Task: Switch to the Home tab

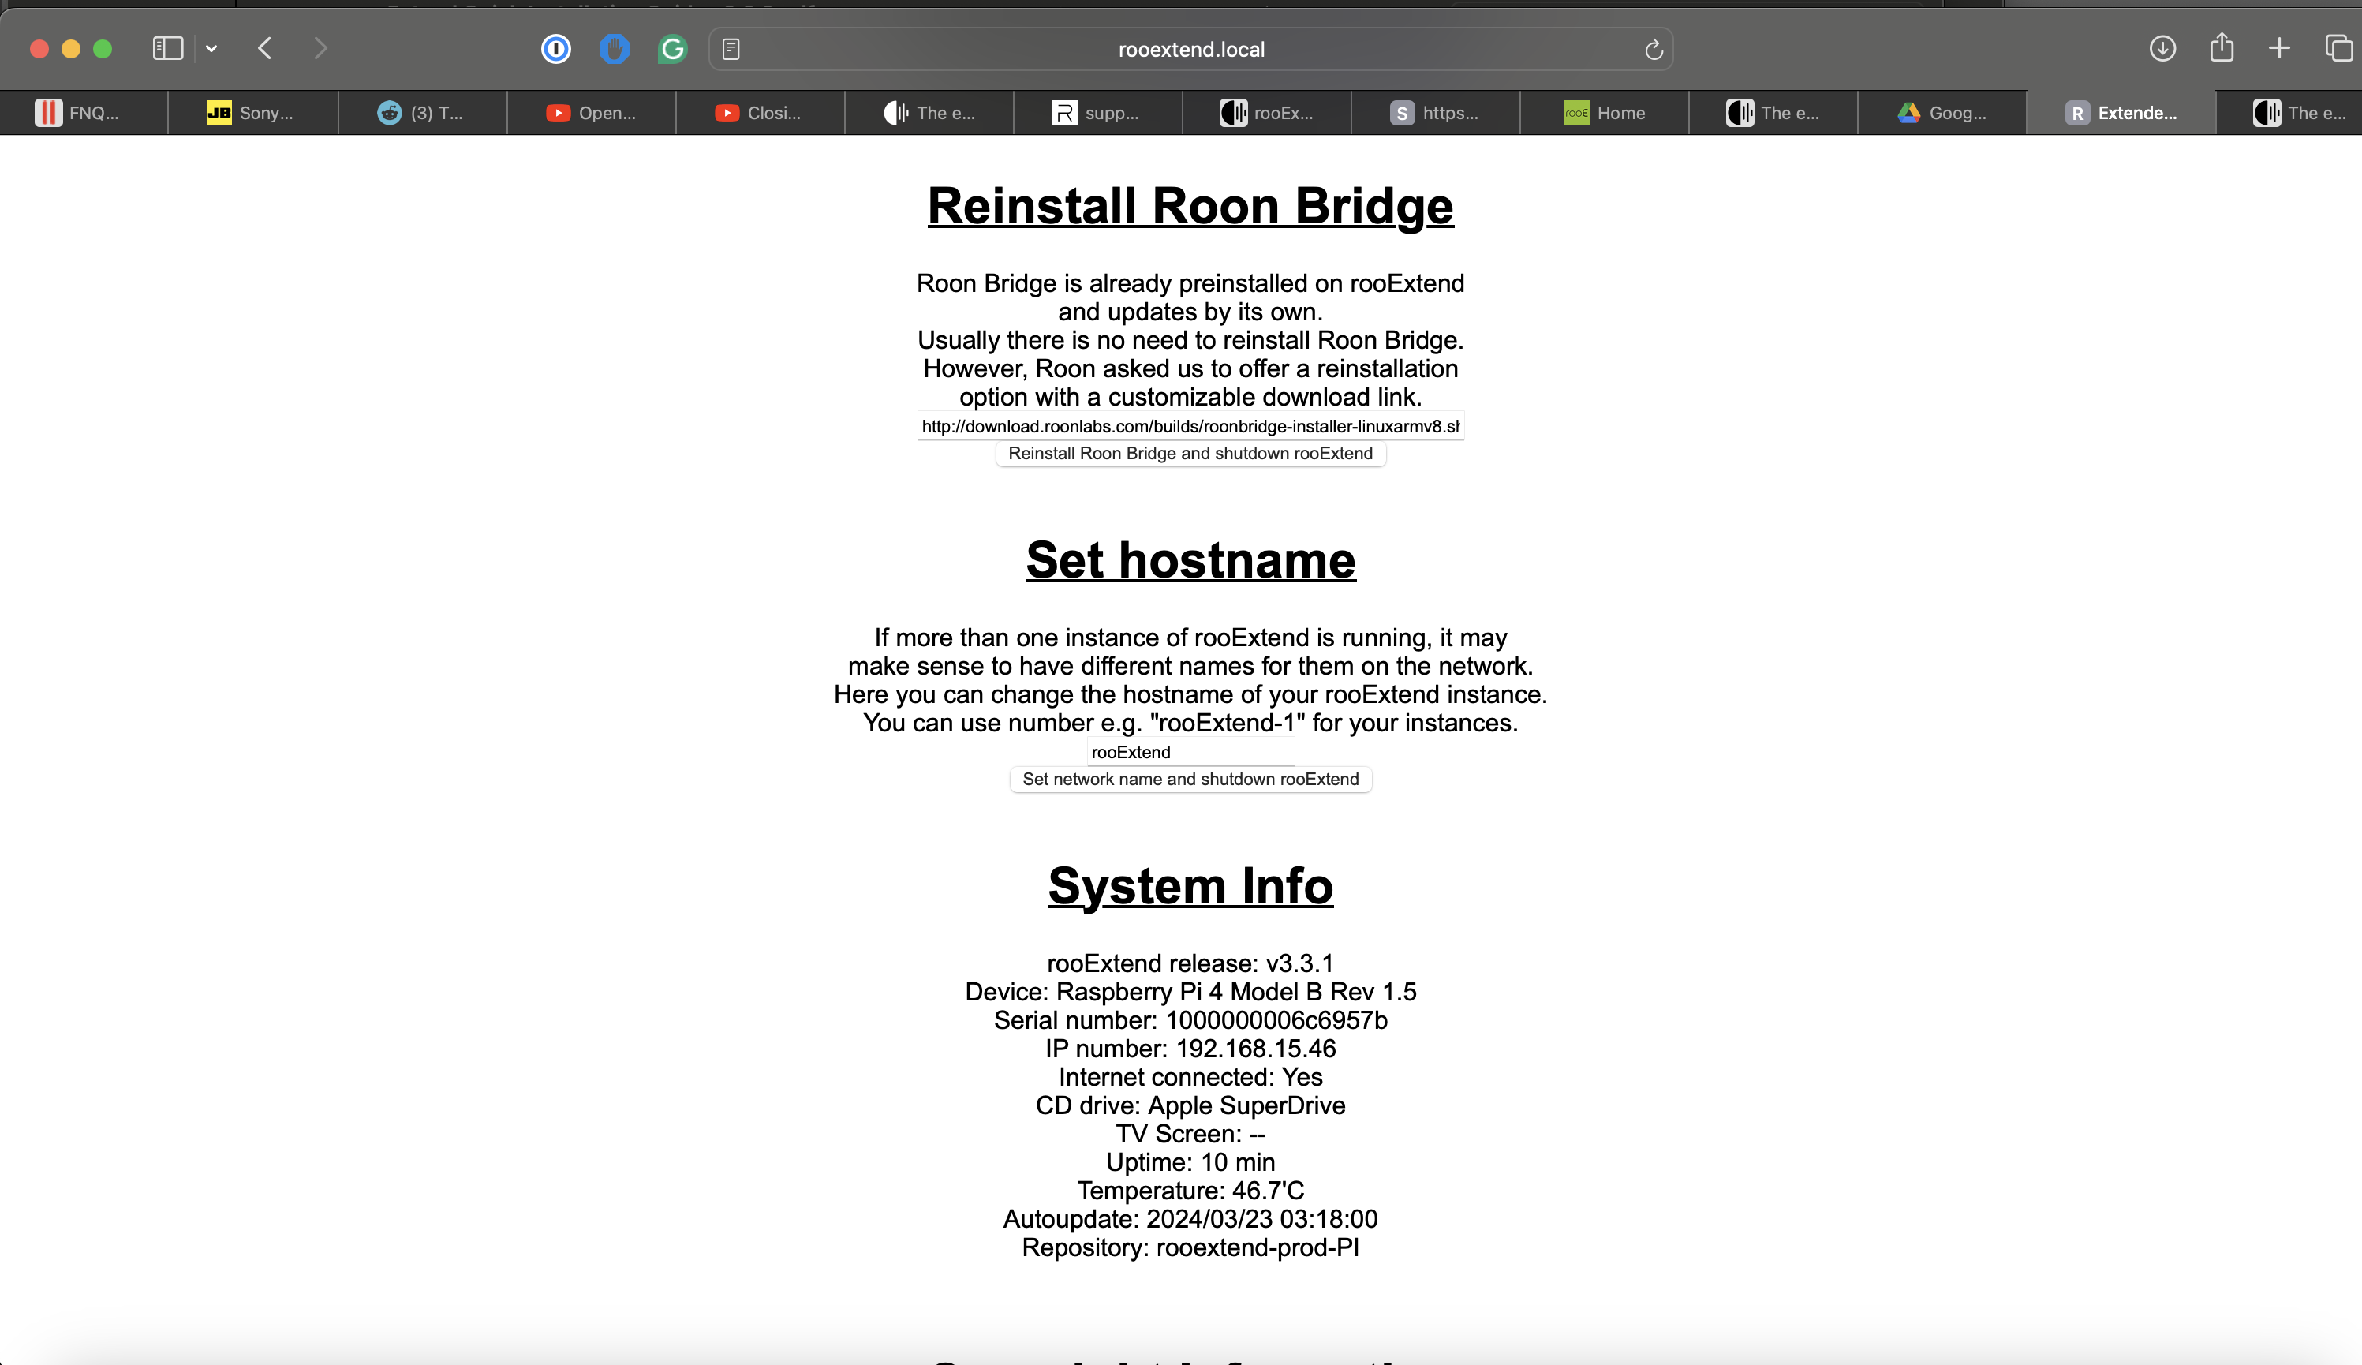Action: pos(1605,113)
